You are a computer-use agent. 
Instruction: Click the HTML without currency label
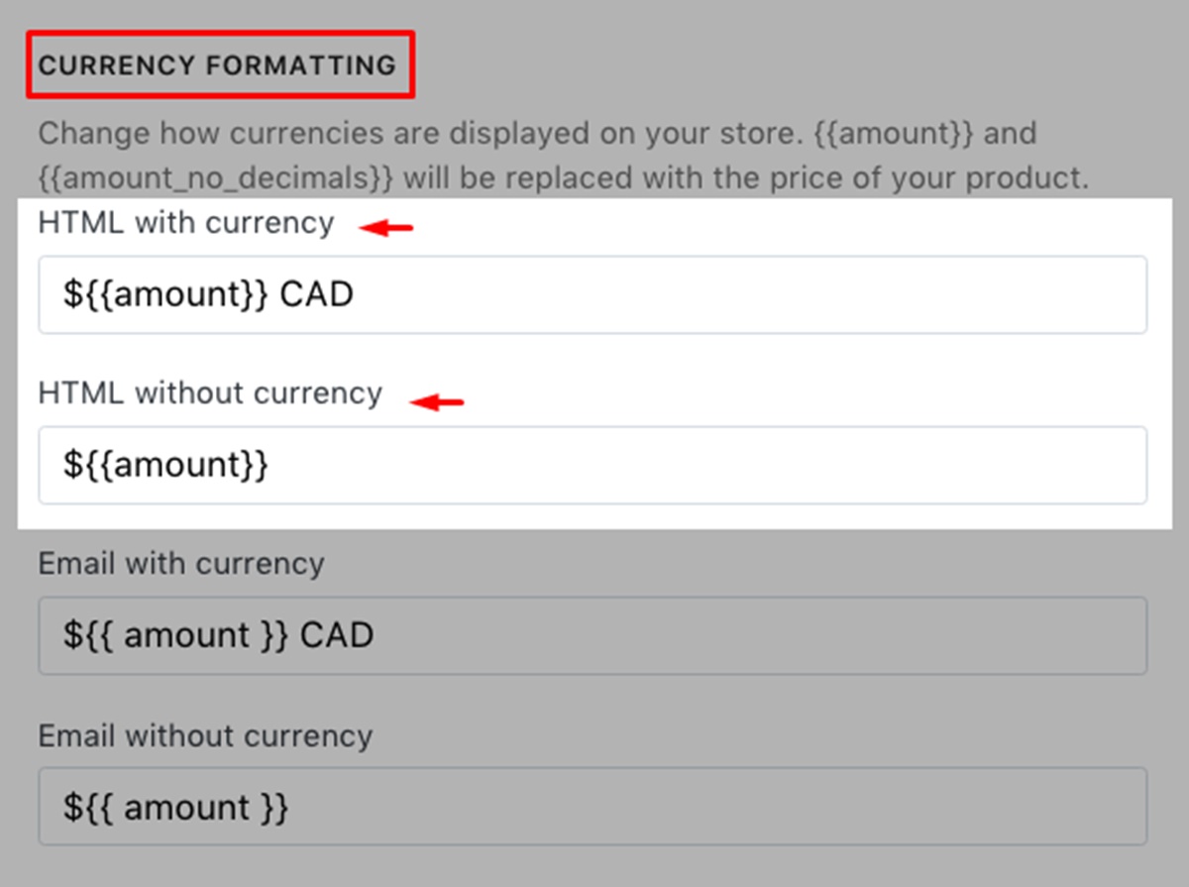click(x=210, y=393)
